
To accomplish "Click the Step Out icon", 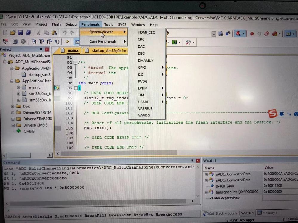I will click(x=49, y=41).
